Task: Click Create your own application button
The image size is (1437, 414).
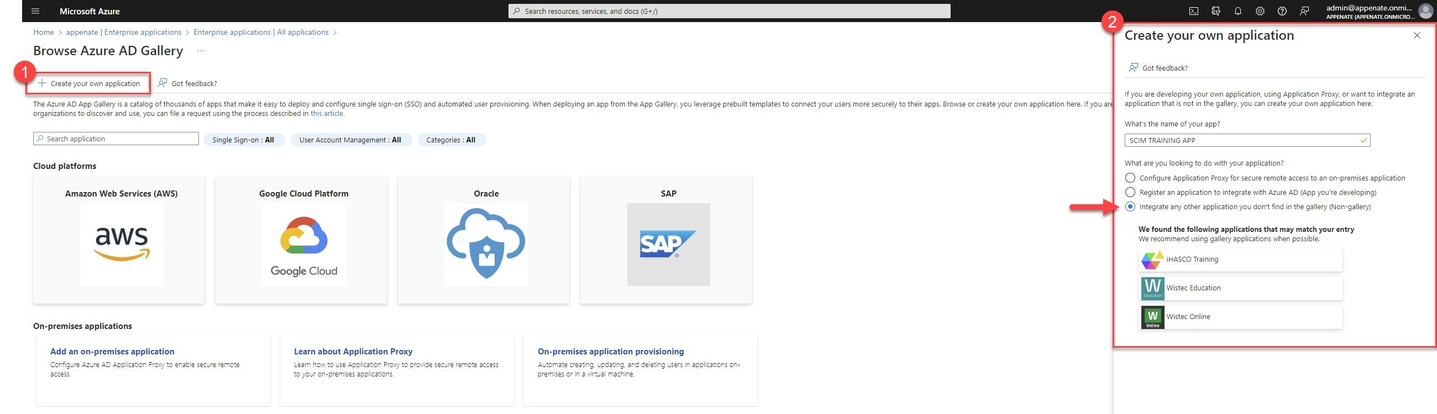Action: click(89, 83)
